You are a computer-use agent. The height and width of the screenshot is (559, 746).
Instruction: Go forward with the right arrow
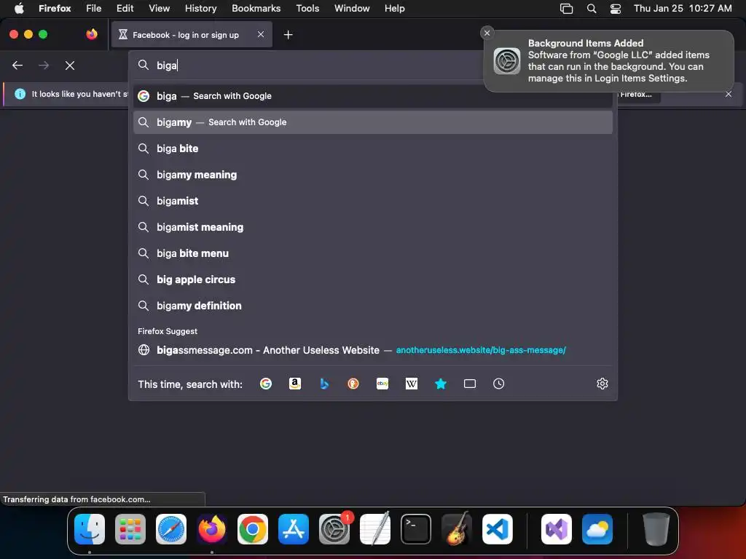(x=44, y=66)
